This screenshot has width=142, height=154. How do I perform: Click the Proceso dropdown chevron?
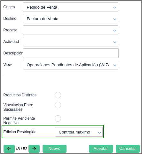(114, 31)
